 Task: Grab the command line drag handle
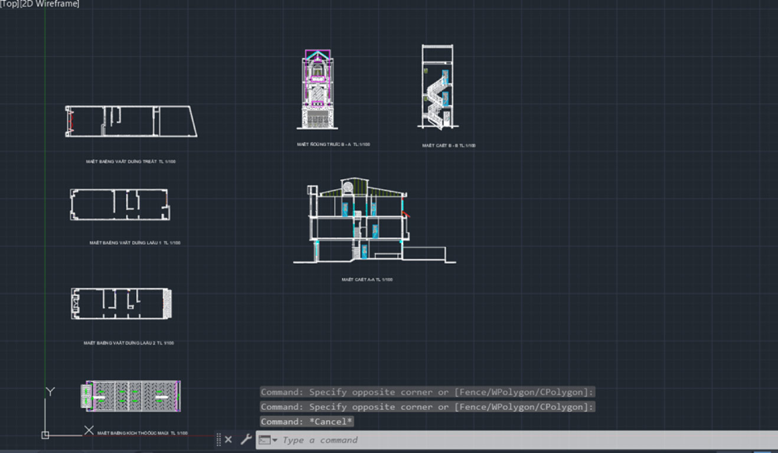[218, 440]
